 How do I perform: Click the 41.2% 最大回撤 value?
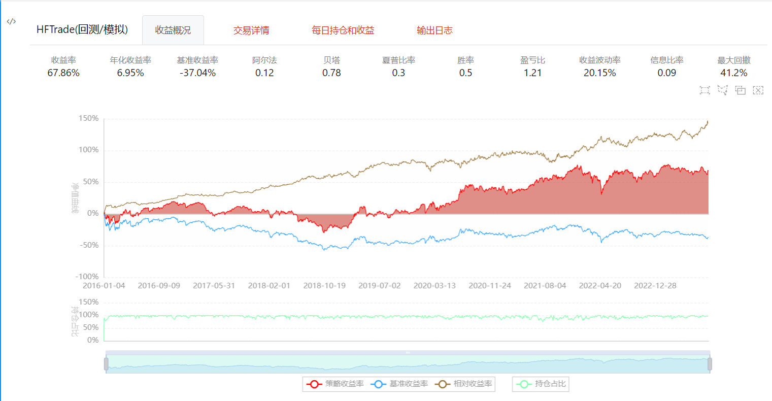tap(733, 73)
